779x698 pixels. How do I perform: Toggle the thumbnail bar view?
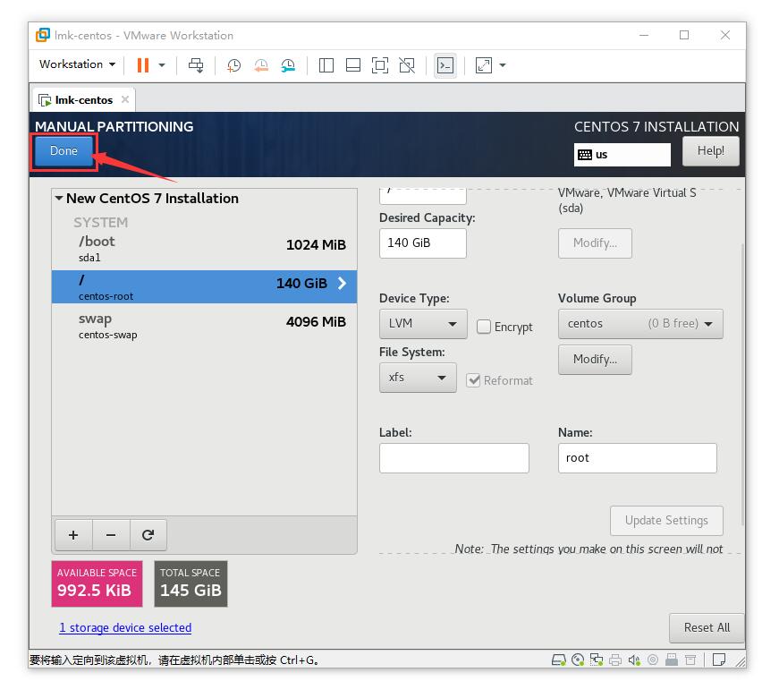click(x=352, y=65)
